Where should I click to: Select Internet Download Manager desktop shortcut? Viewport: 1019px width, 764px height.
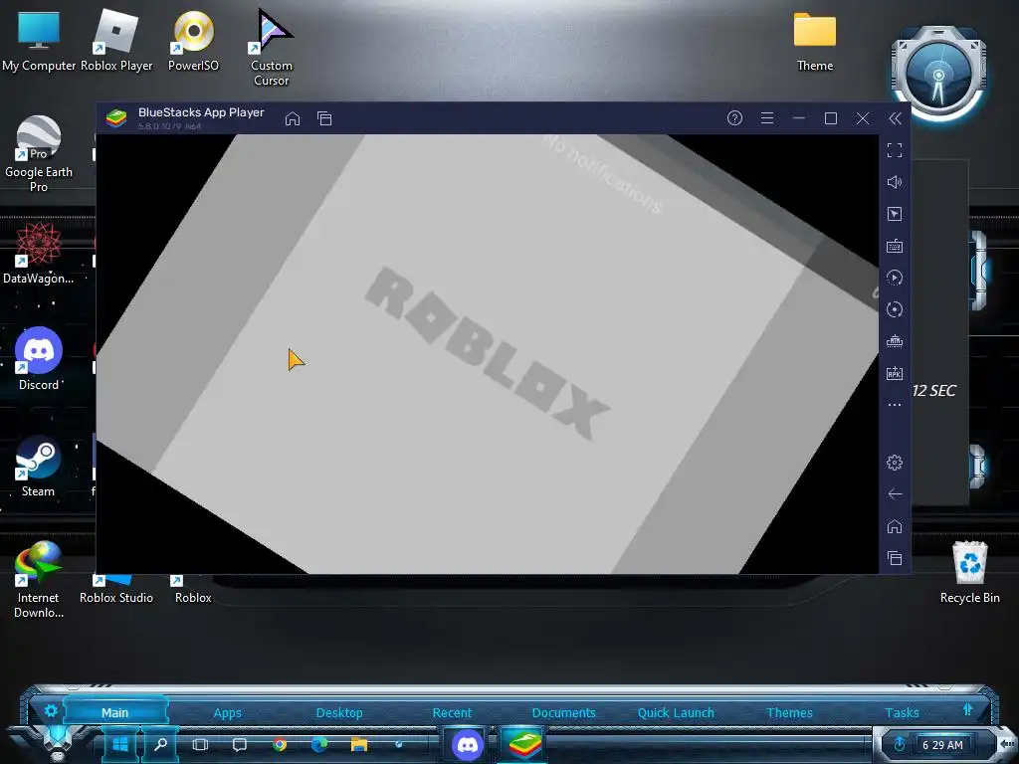click(39, 580)
